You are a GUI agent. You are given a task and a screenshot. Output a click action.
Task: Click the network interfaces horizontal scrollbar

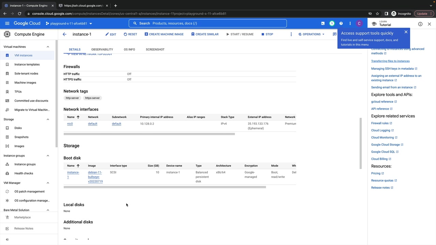point(149,134)
